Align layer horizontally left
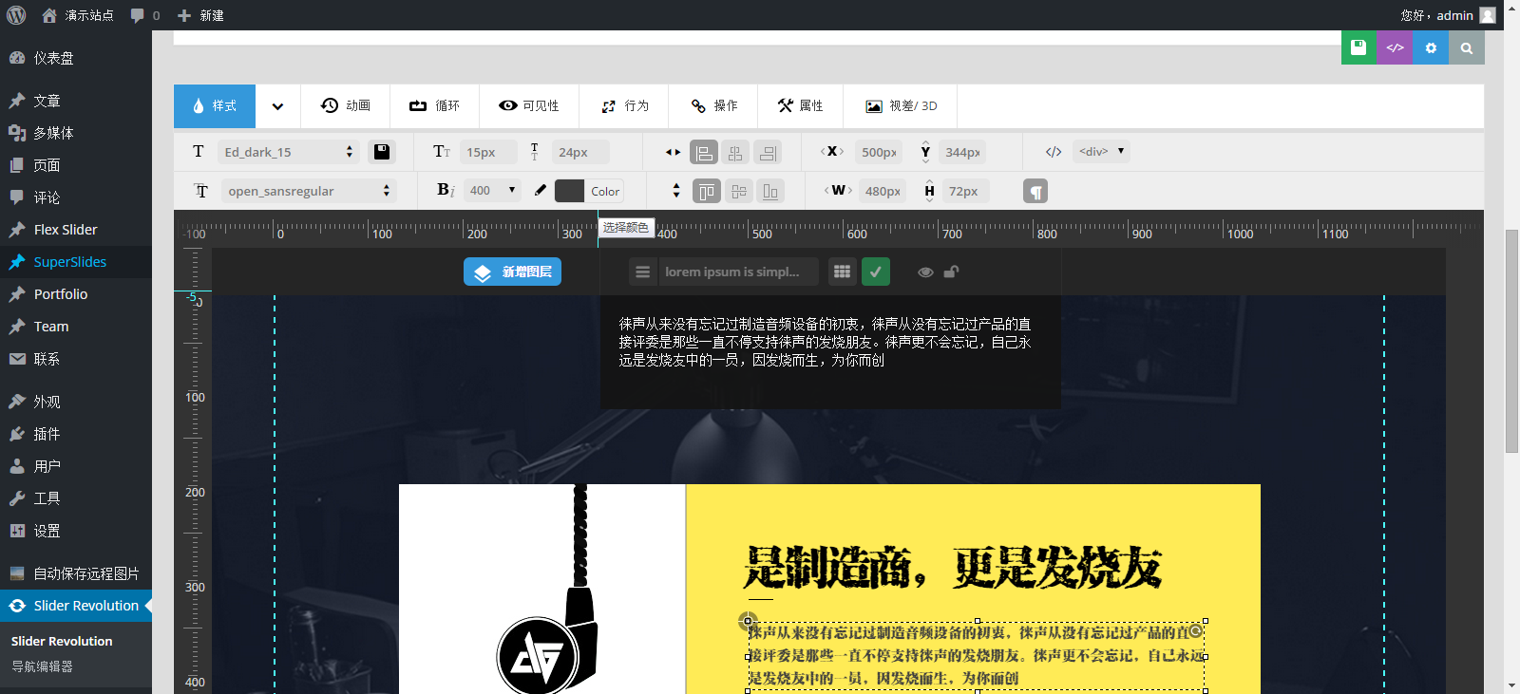This screenshot has width=1520, height=694. tap(704, 152)
